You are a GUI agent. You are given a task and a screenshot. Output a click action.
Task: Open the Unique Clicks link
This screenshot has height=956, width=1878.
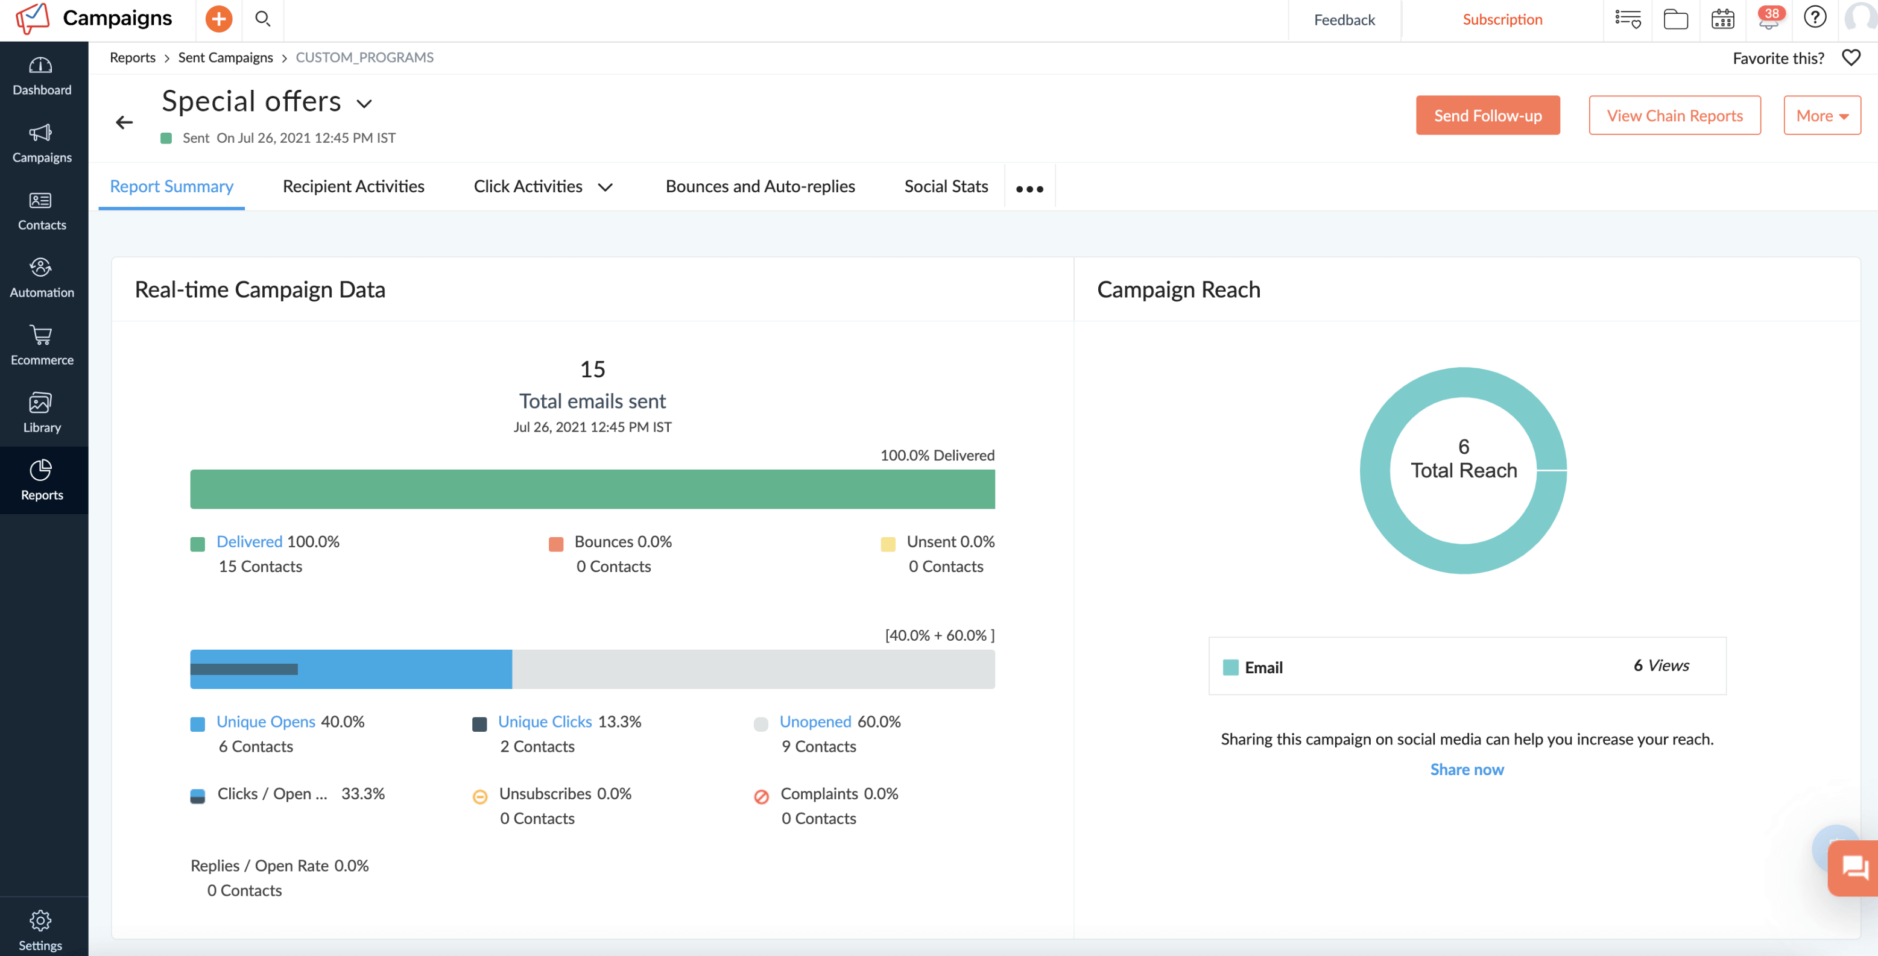click(x=545, y=722)
